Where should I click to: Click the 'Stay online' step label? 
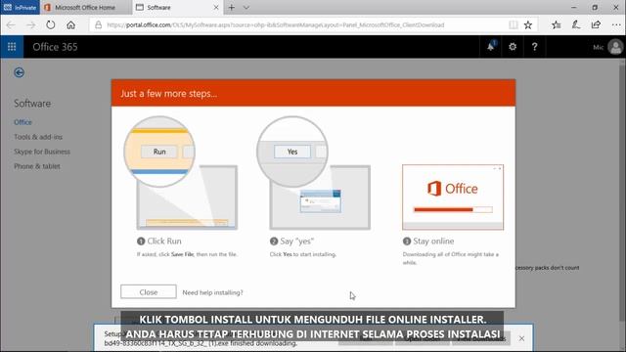point(433,242)
